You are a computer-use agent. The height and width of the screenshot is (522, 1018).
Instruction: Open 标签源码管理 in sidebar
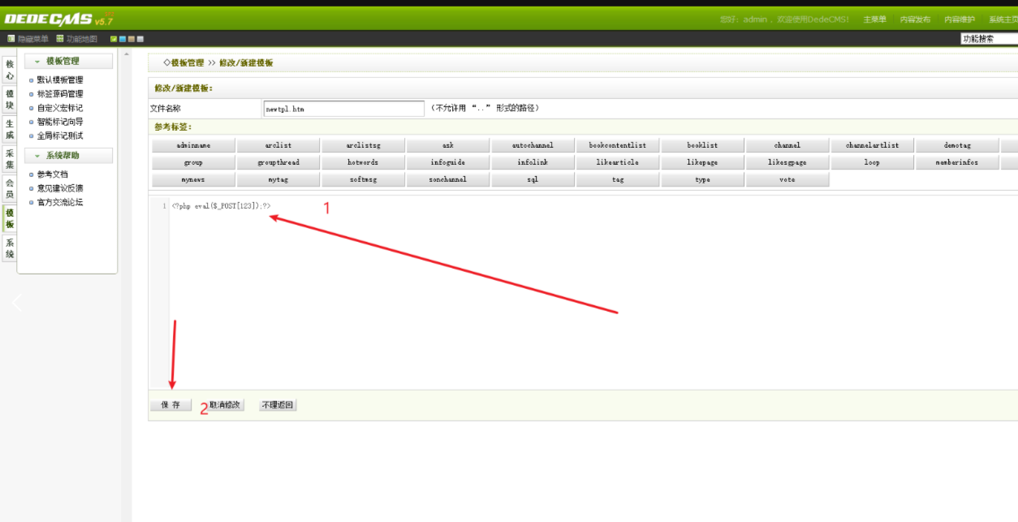59,93
